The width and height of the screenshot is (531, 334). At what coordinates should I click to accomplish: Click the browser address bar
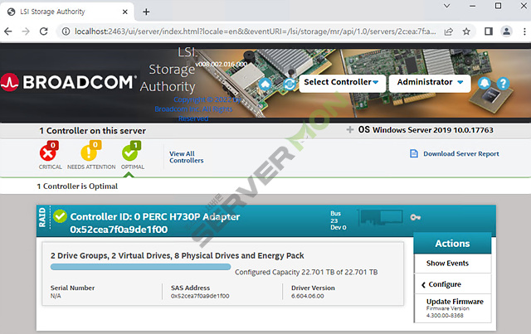254,31
